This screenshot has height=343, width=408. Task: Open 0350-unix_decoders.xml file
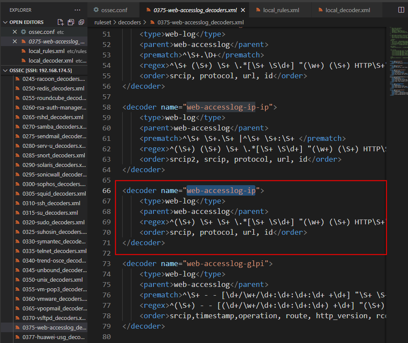[44, 280]
